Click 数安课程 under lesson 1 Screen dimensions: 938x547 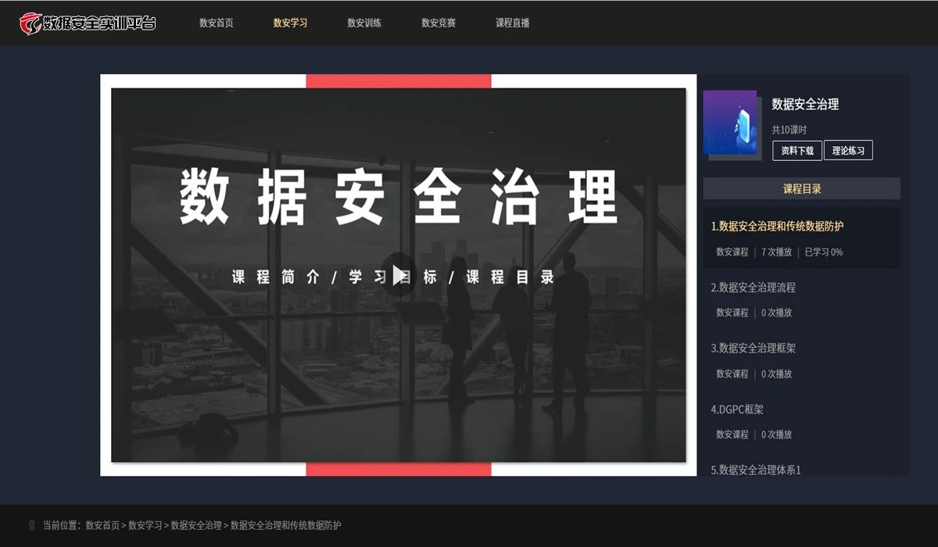[732, 252]
